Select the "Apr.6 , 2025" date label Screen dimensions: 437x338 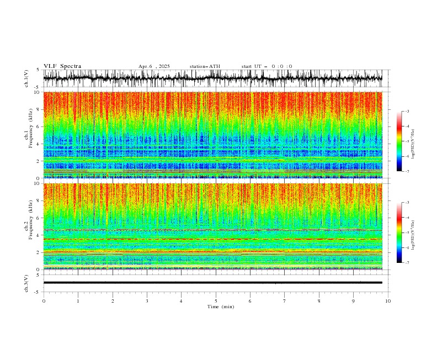[154, 66]
